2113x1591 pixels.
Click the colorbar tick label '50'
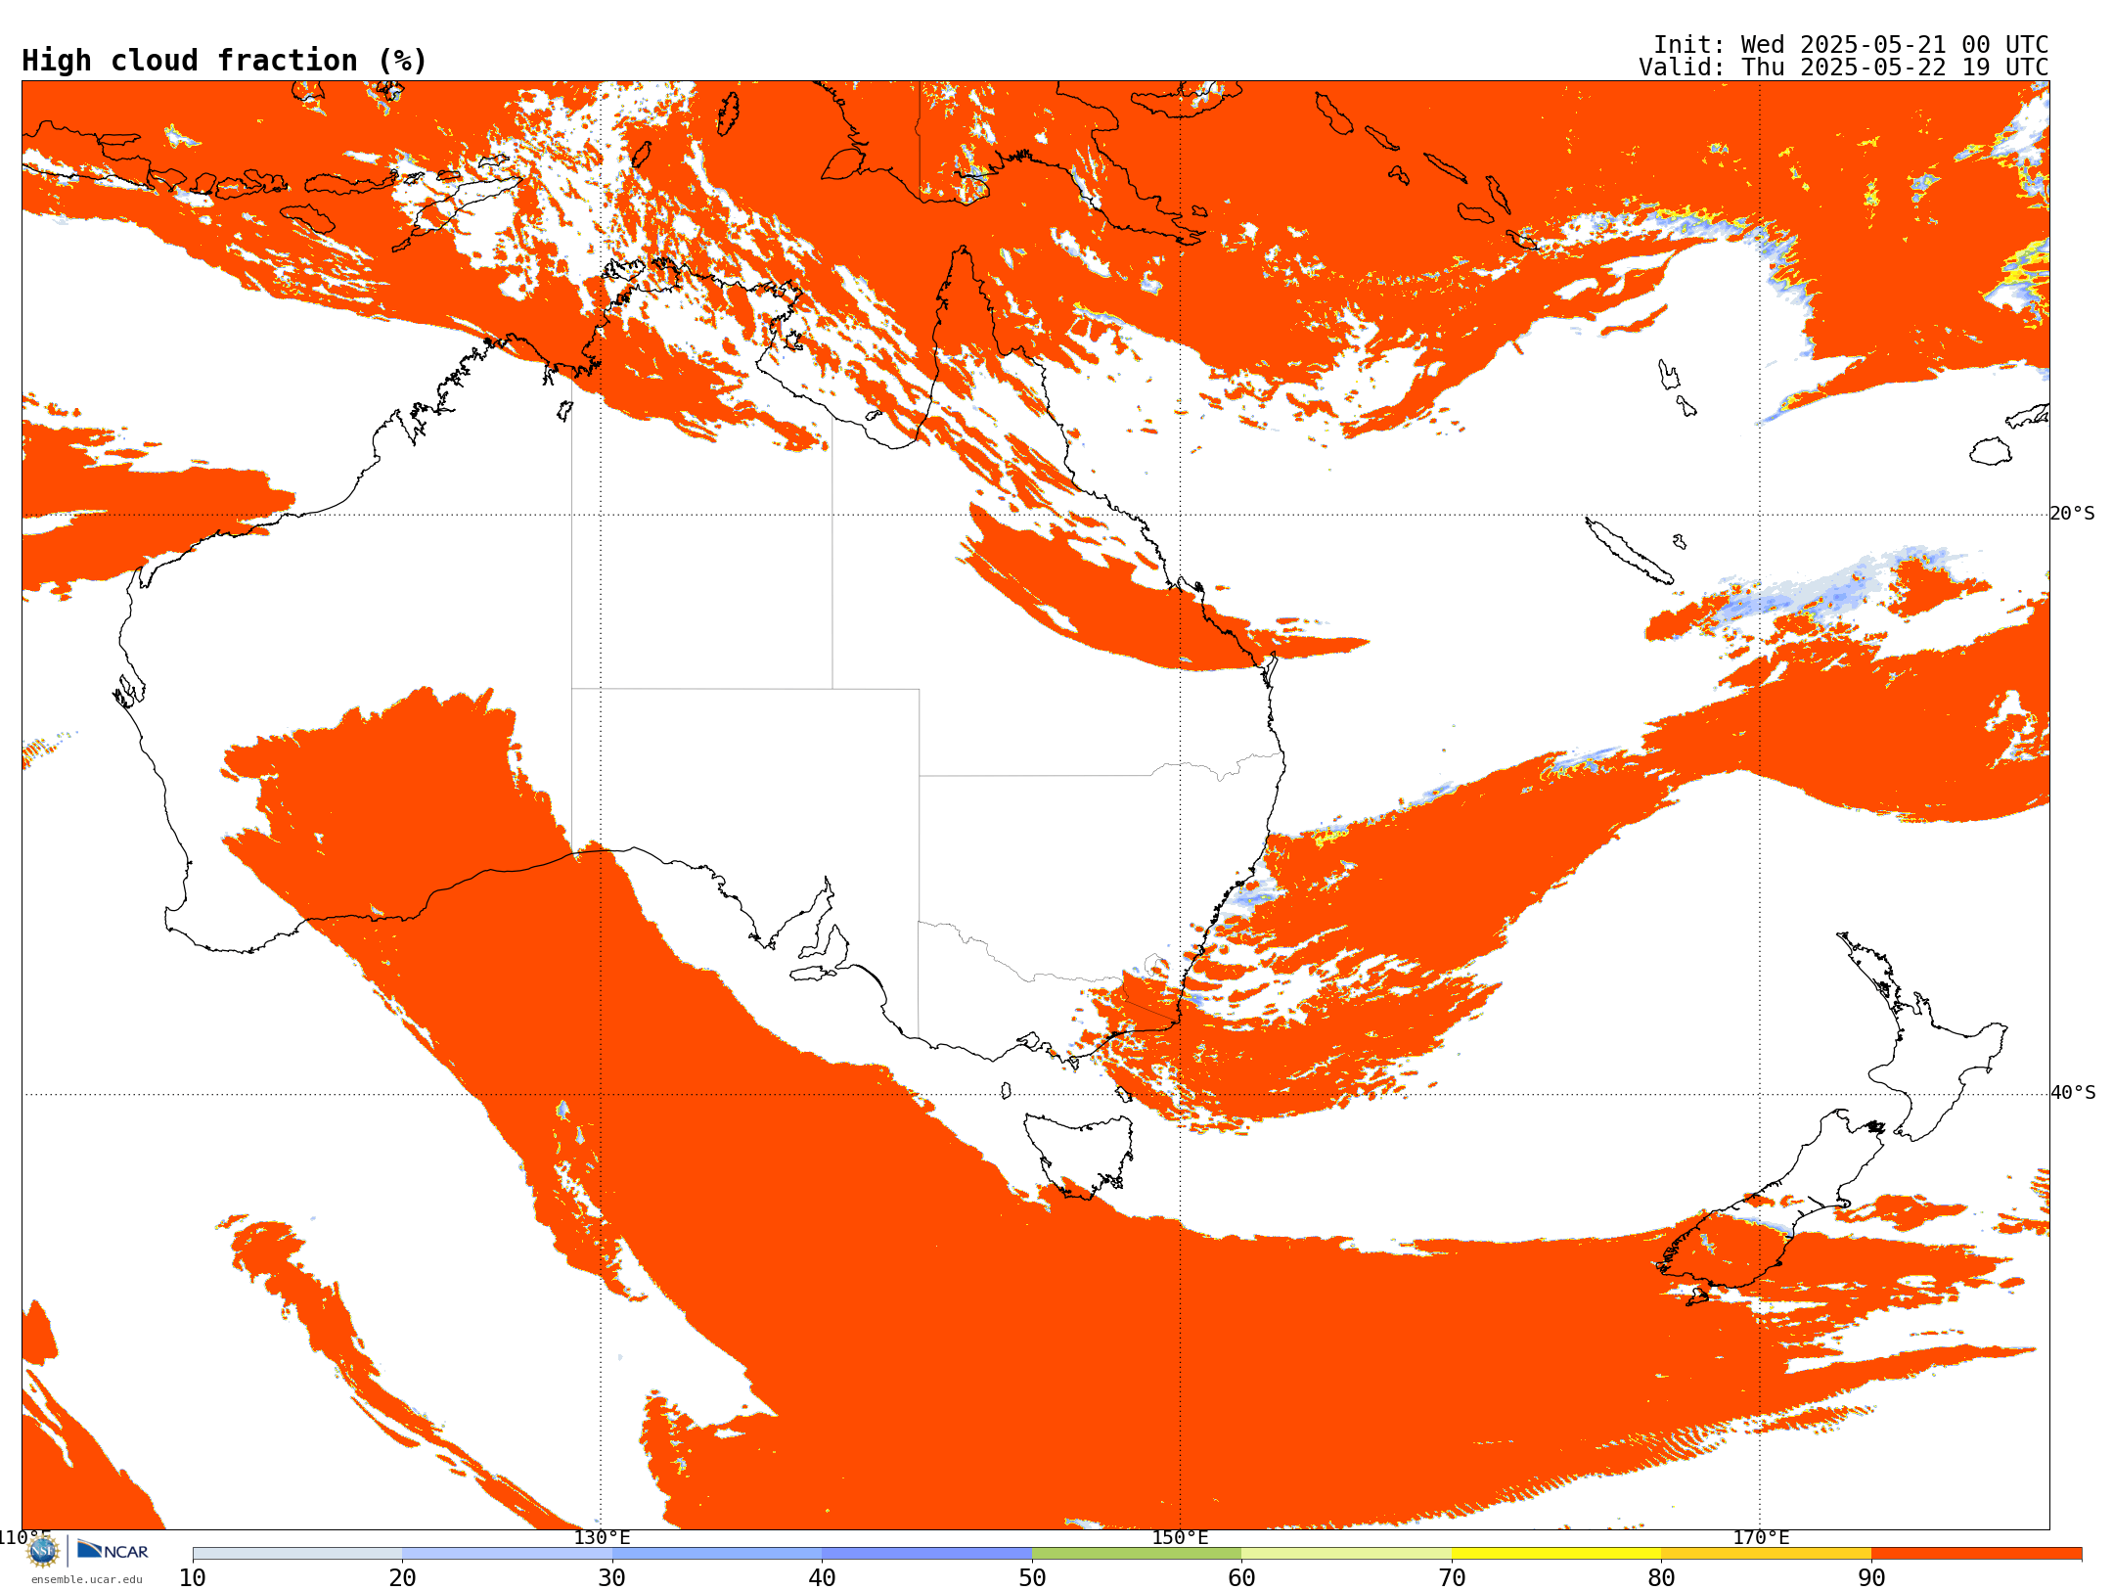tap(1032, 1577)
